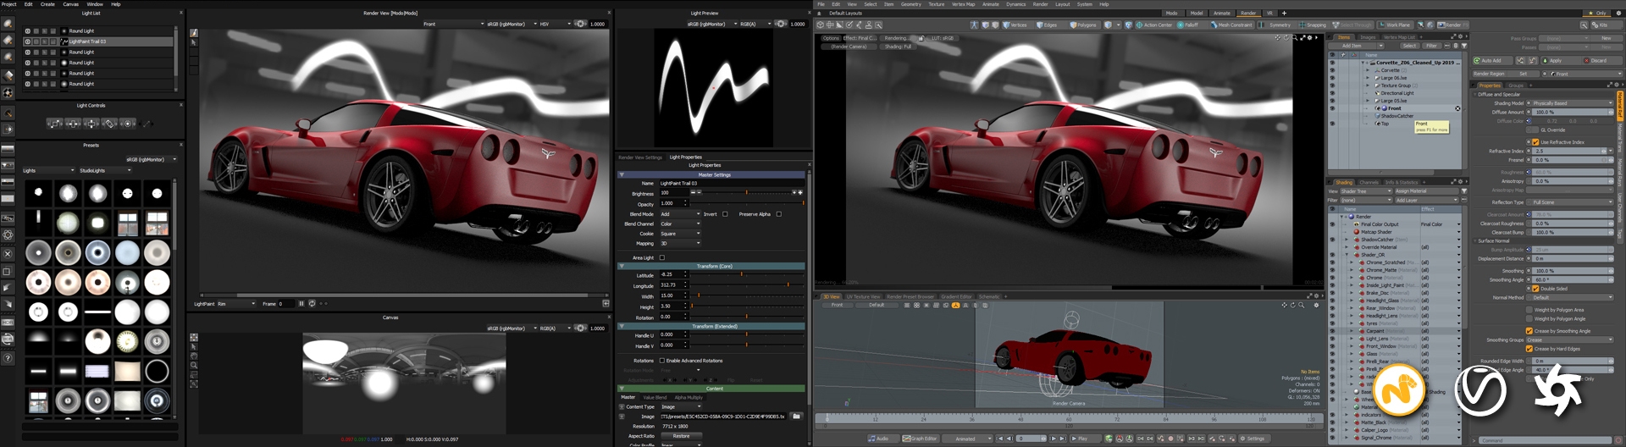Click the Restore aspect ratio button

682,436
